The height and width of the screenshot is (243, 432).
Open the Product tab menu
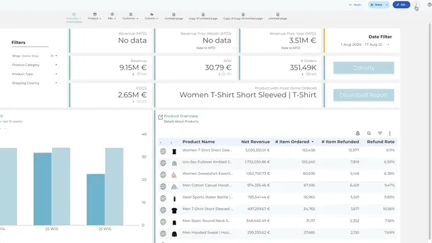(x=94, y=16)
